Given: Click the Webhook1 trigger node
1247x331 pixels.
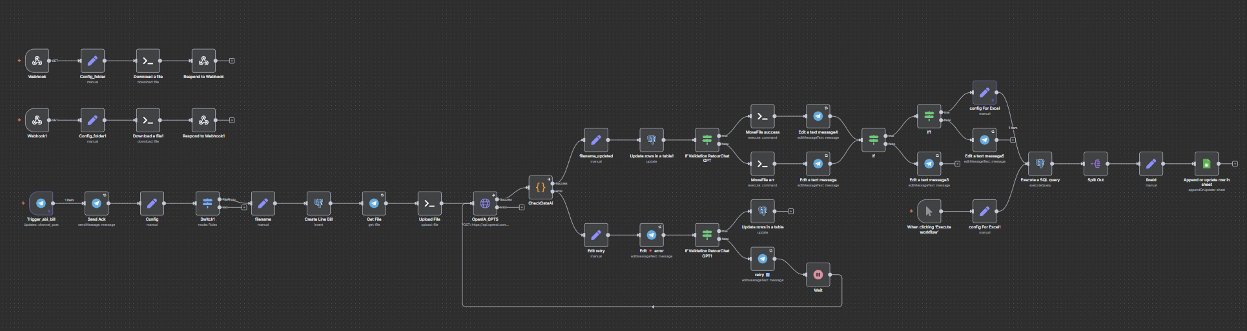Looking at the screenshot, I should (x=37, y=121).
